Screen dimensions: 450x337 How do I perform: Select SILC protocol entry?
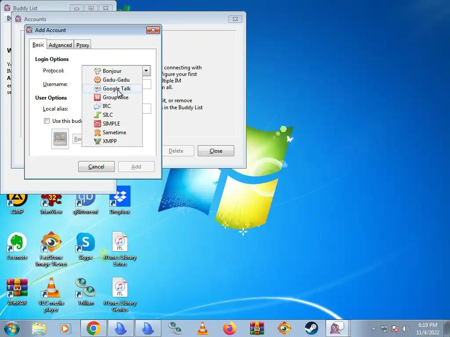pos(112,115)
